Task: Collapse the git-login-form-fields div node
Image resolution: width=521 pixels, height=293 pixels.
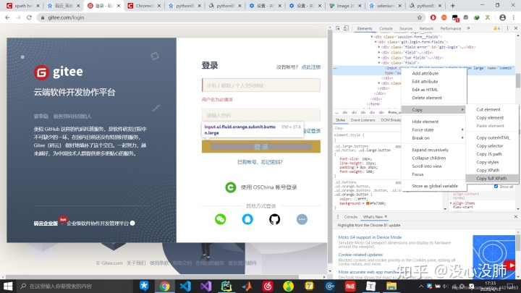Action: tap(376, 42)
